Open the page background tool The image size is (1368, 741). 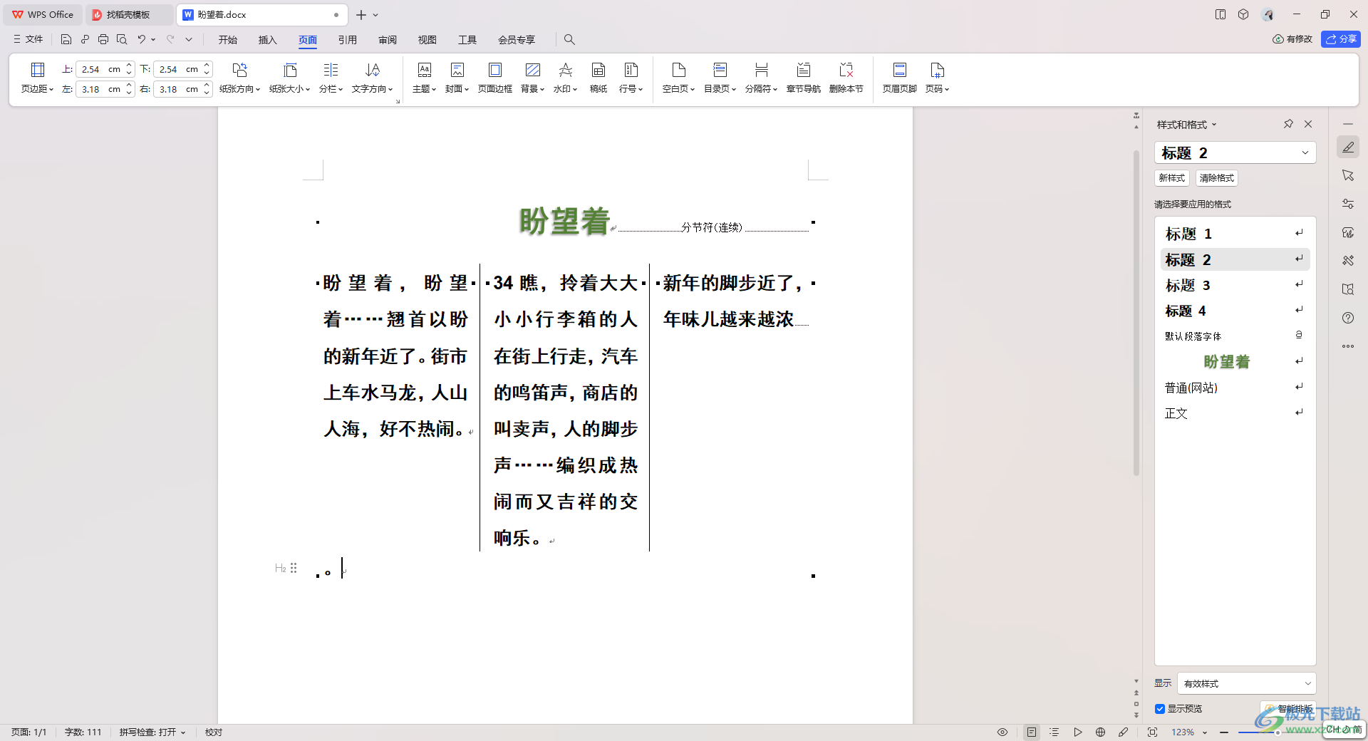pos(532,78)
